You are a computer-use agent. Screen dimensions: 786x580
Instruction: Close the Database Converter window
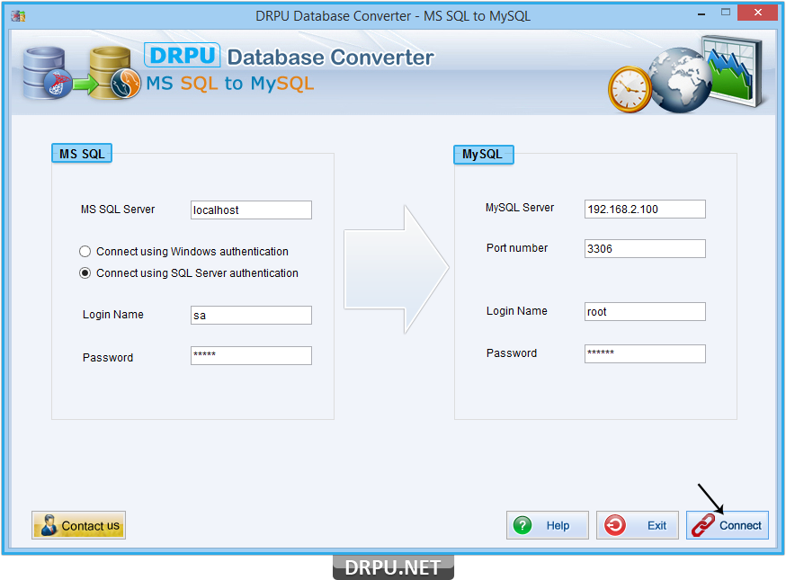tap(757, 13)
